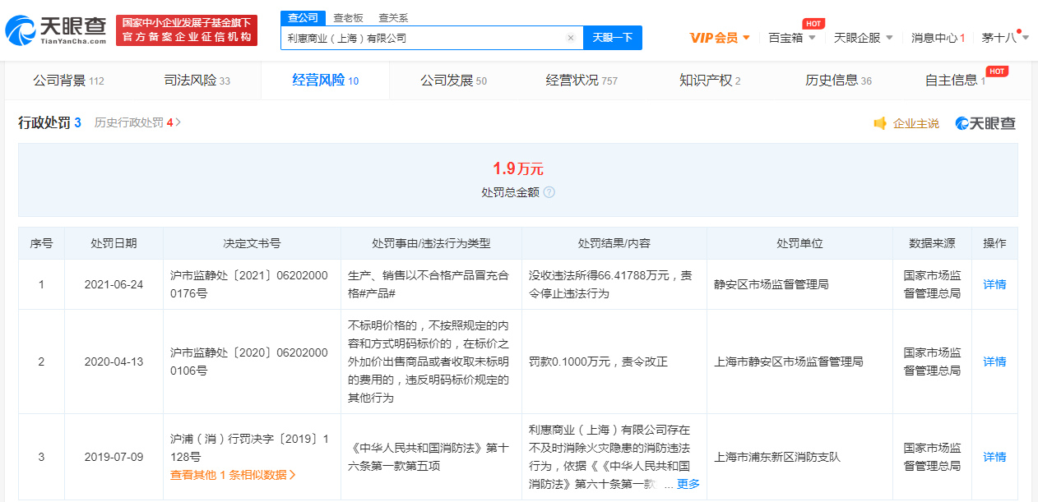This screenshot has height=502, width=1038.
Task: Click the red government fund banner badge
Action: (187, 30)
